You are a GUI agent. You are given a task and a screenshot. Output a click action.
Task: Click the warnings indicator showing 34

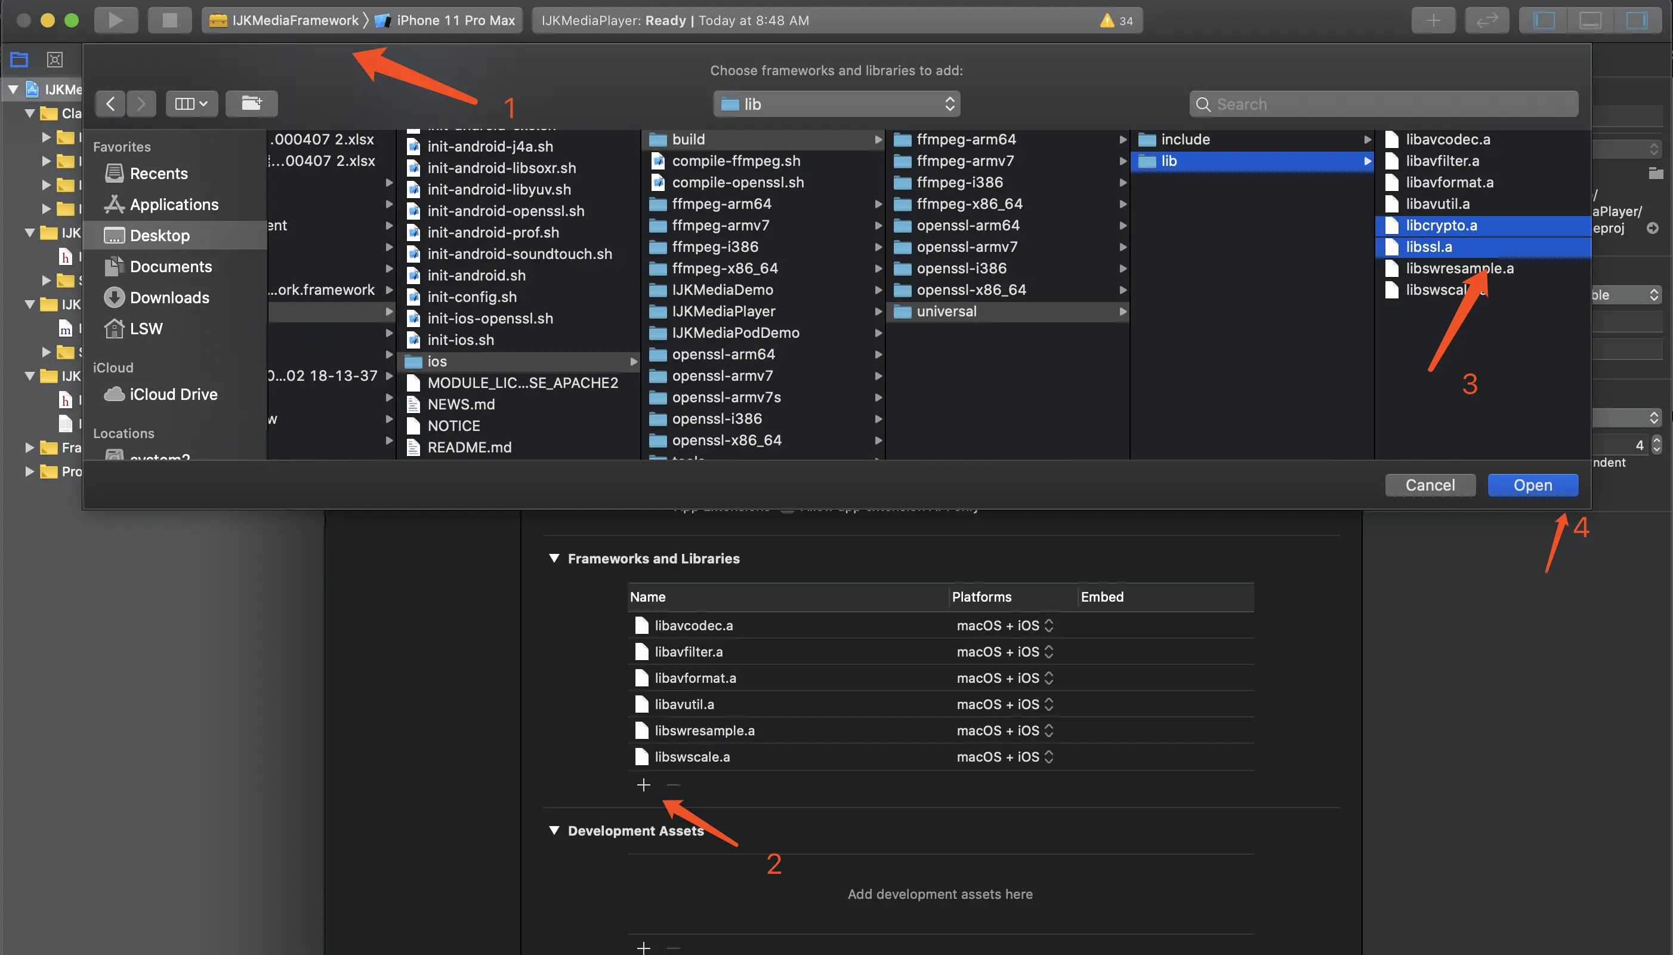point(1116,20)
